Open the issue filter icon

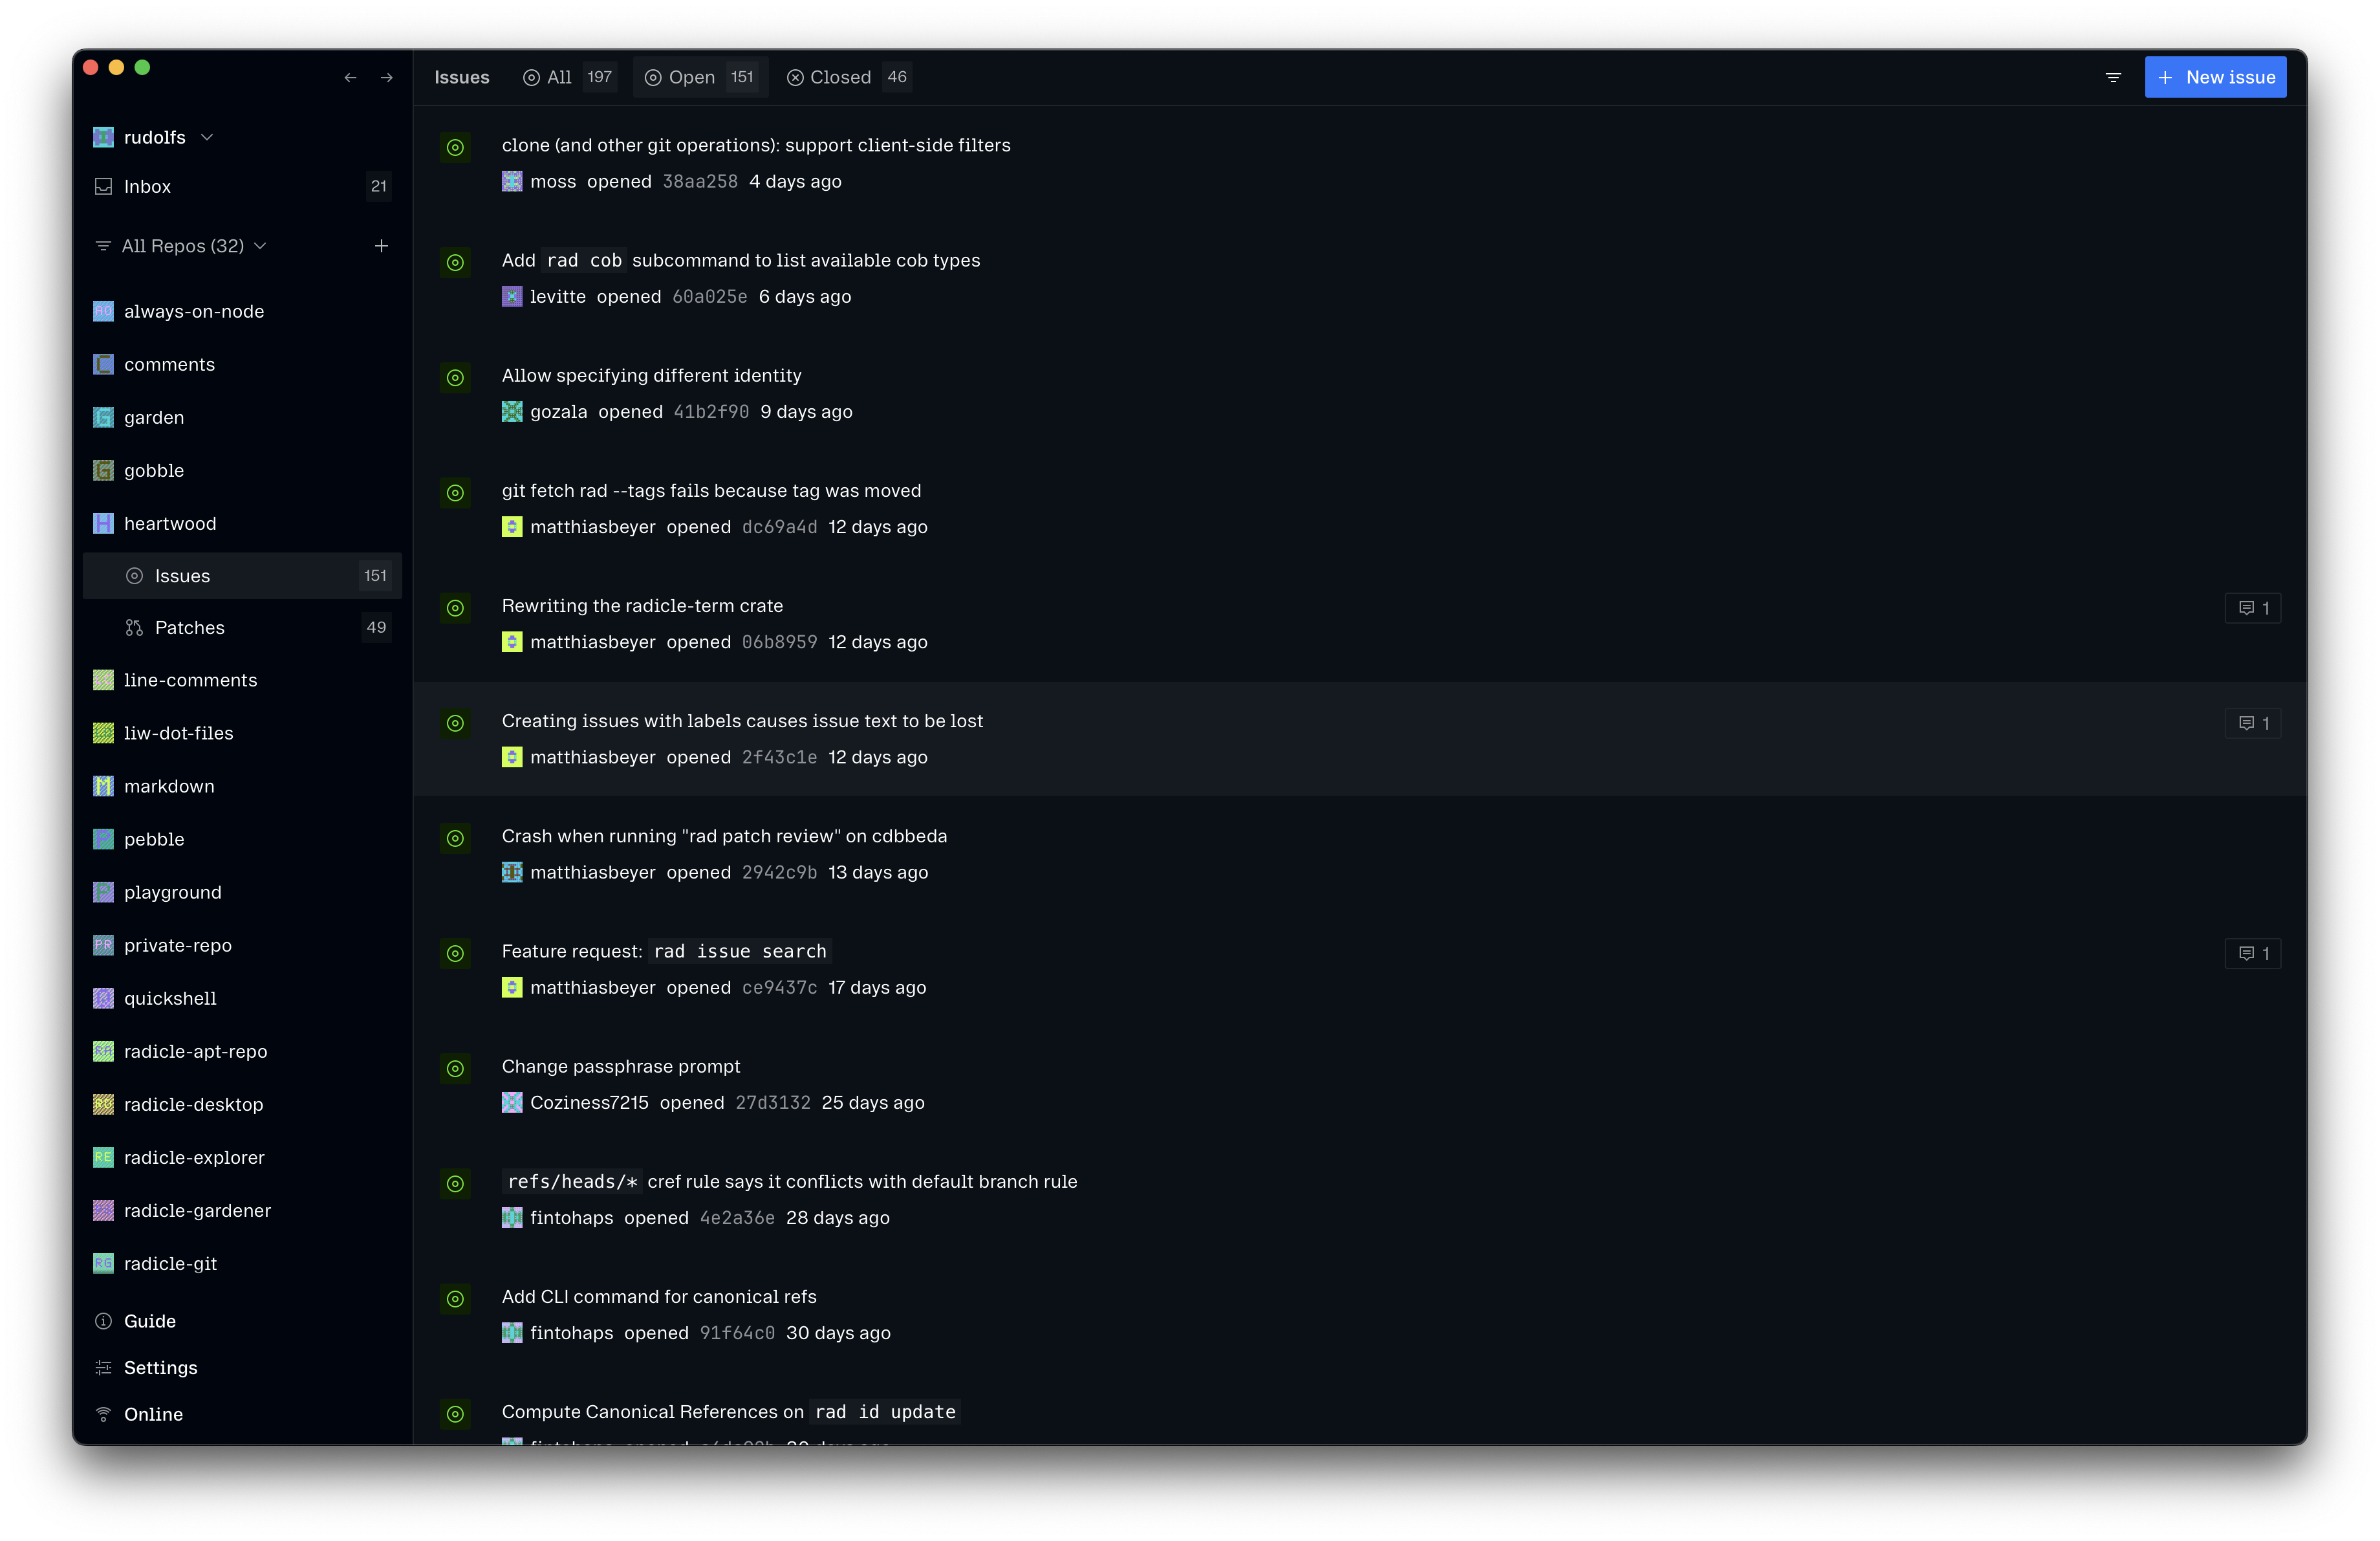coord(2113,78)
